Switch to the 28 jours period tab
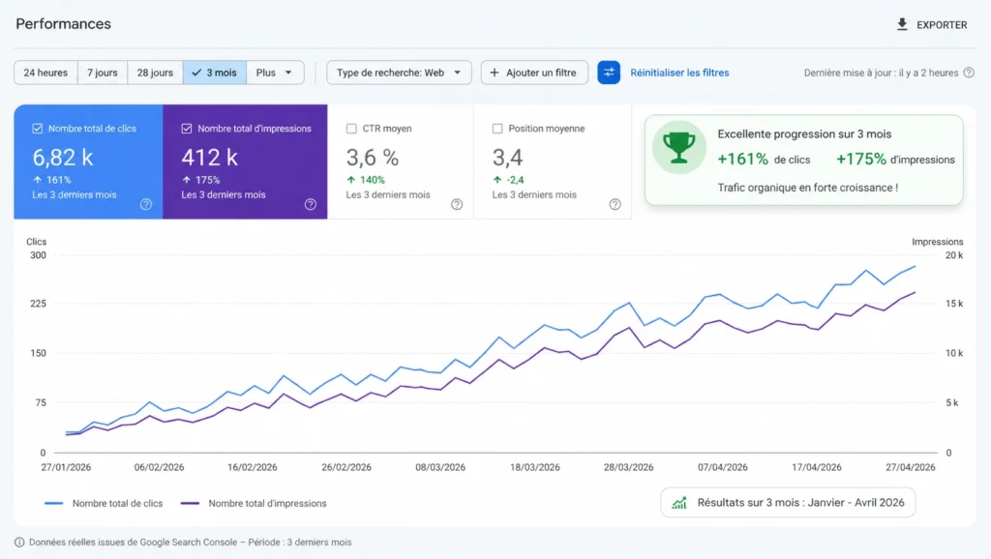This screenshot has height=559, width=991. (x=154, y=72)
